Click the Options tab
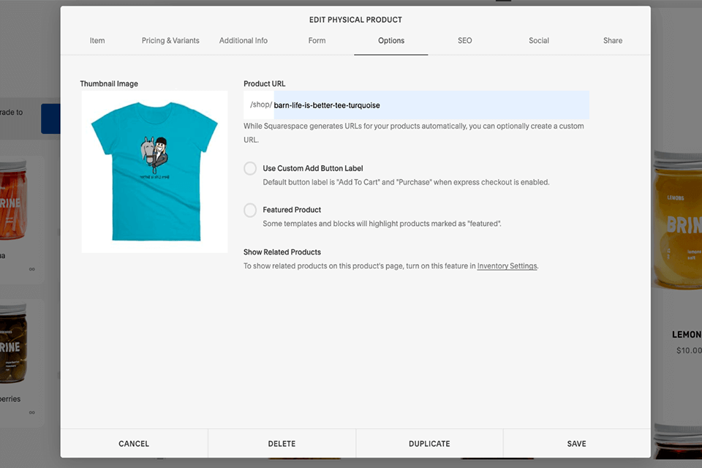The height and width of the screenshot is (468, 702). tap(391, 41)
